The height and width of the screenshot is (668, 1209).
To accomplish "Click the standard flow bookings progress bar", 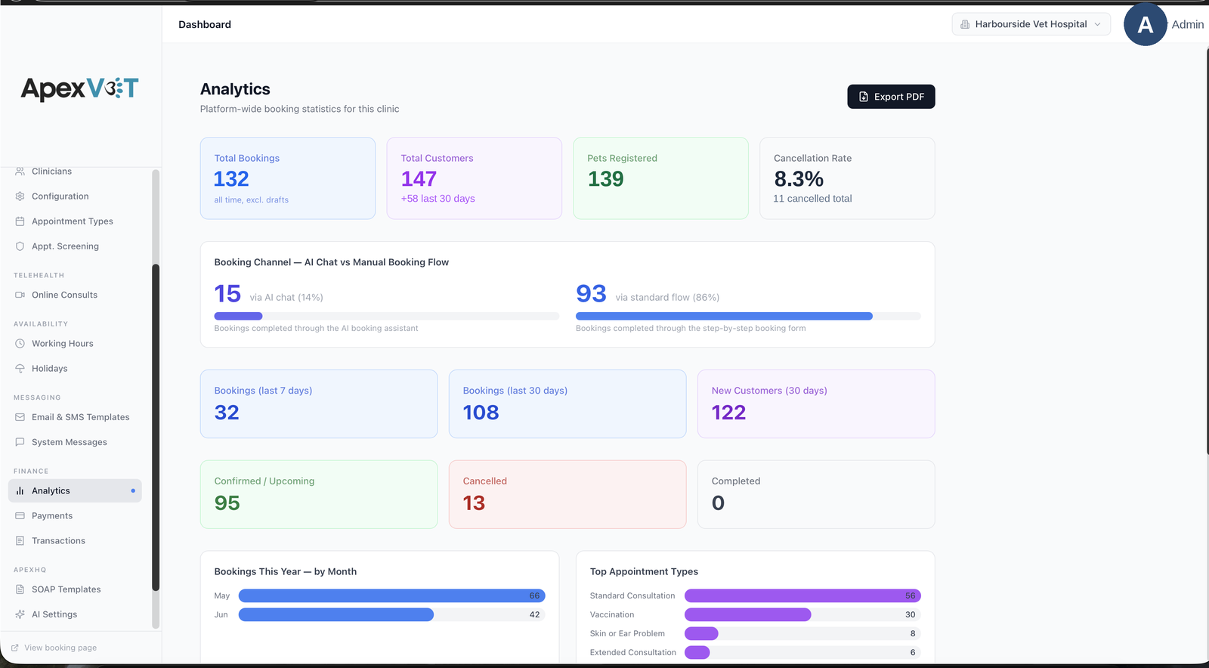I will click(x=748, y=316).
